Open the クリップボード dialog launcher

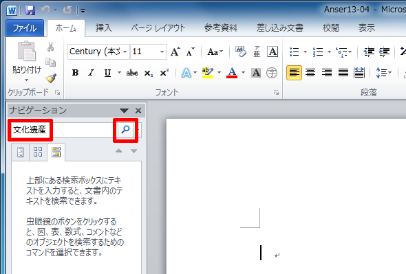(x=58, y=93)
